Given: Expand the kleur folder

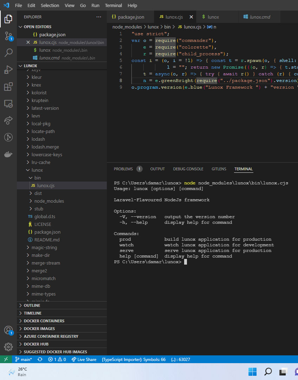Looking at the screenshot, I should (62, 77).
